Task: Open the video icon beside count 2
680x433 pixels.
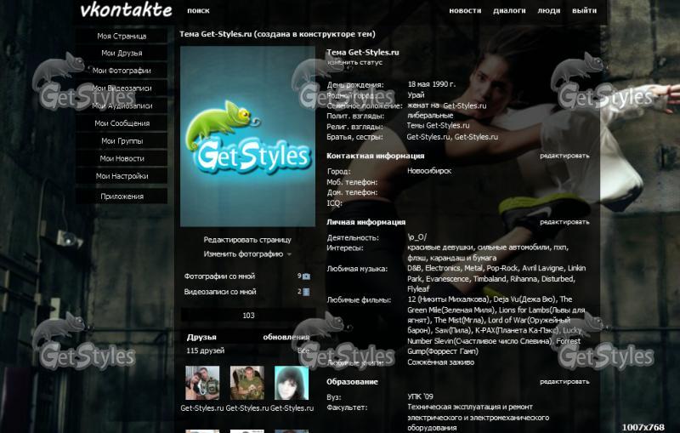Action: pos(306,292)
